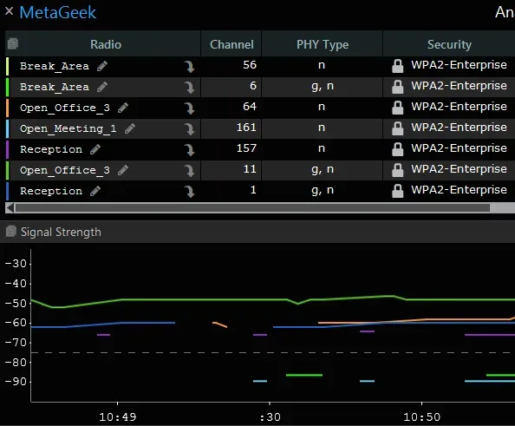Click the -50 label on the signal axis

[x=16, y=303]
